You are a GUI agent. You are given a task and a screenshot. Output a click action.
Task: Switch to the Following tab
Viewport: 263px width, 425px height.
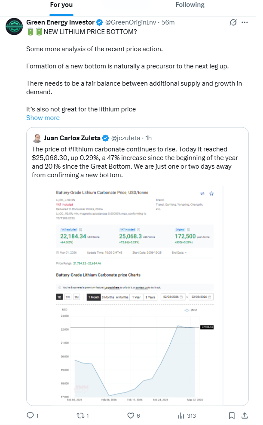[190, 5]
